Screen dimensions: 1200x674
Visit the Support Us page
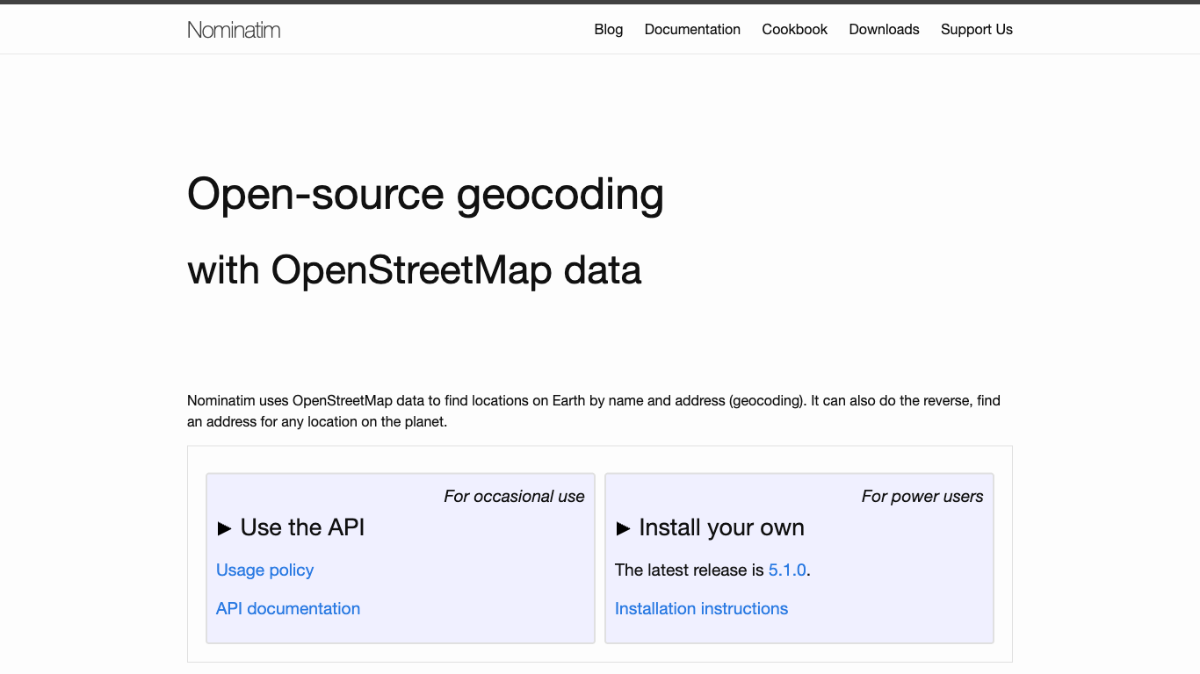point(977,29)
